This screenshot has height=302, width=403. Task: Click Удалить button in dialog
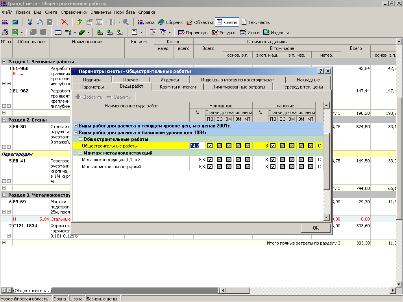[119, 97]
